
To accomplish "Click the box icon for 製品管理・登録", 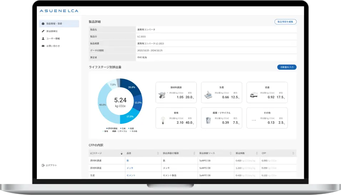I will 43,24.
